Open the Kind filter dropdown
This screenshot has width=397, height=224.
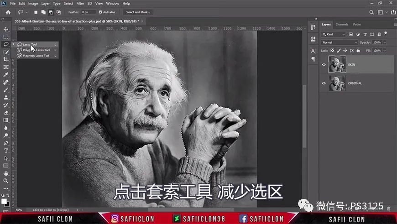[x=333, y=34]
